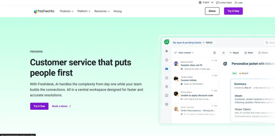Toggle the panel layout icon in ticket list

click(215, 53)
